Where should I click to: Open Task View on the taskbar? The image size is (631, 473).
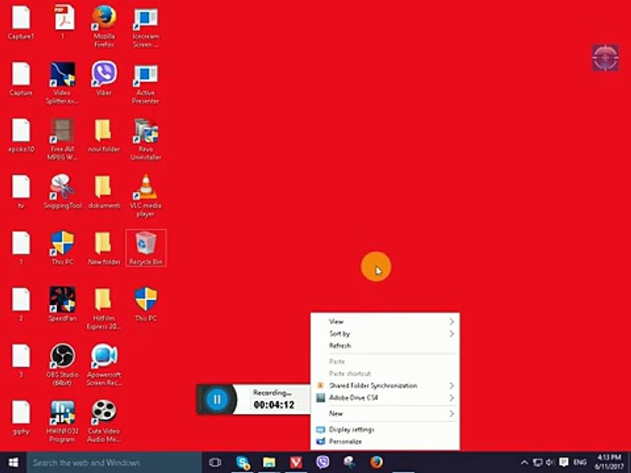point(215,462)
